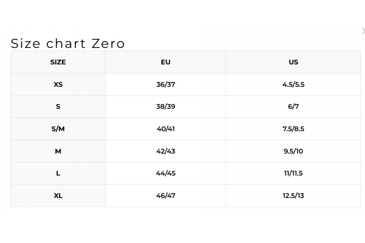Select the SIZE column header
365x243 pixels.
point(58,62)
